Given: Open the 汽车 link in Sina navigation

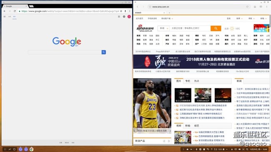Looking at the screenshot, I should tap(167, 44).
